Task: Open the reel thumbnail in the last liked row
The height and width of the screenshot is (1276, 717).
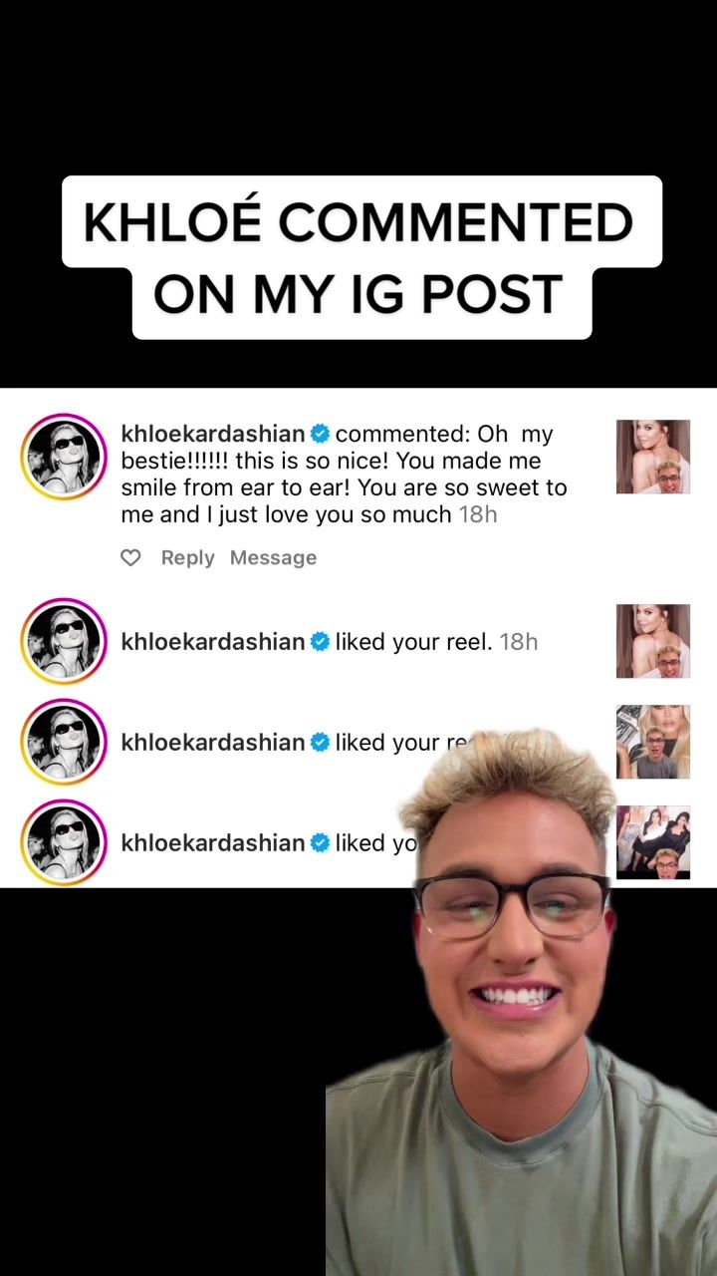Action: [x=653, y=842]
